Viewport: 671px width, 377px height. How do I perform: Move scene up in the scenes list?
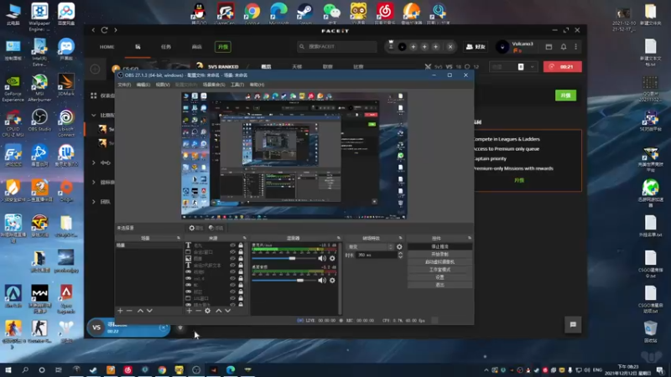tap(140, 311)
